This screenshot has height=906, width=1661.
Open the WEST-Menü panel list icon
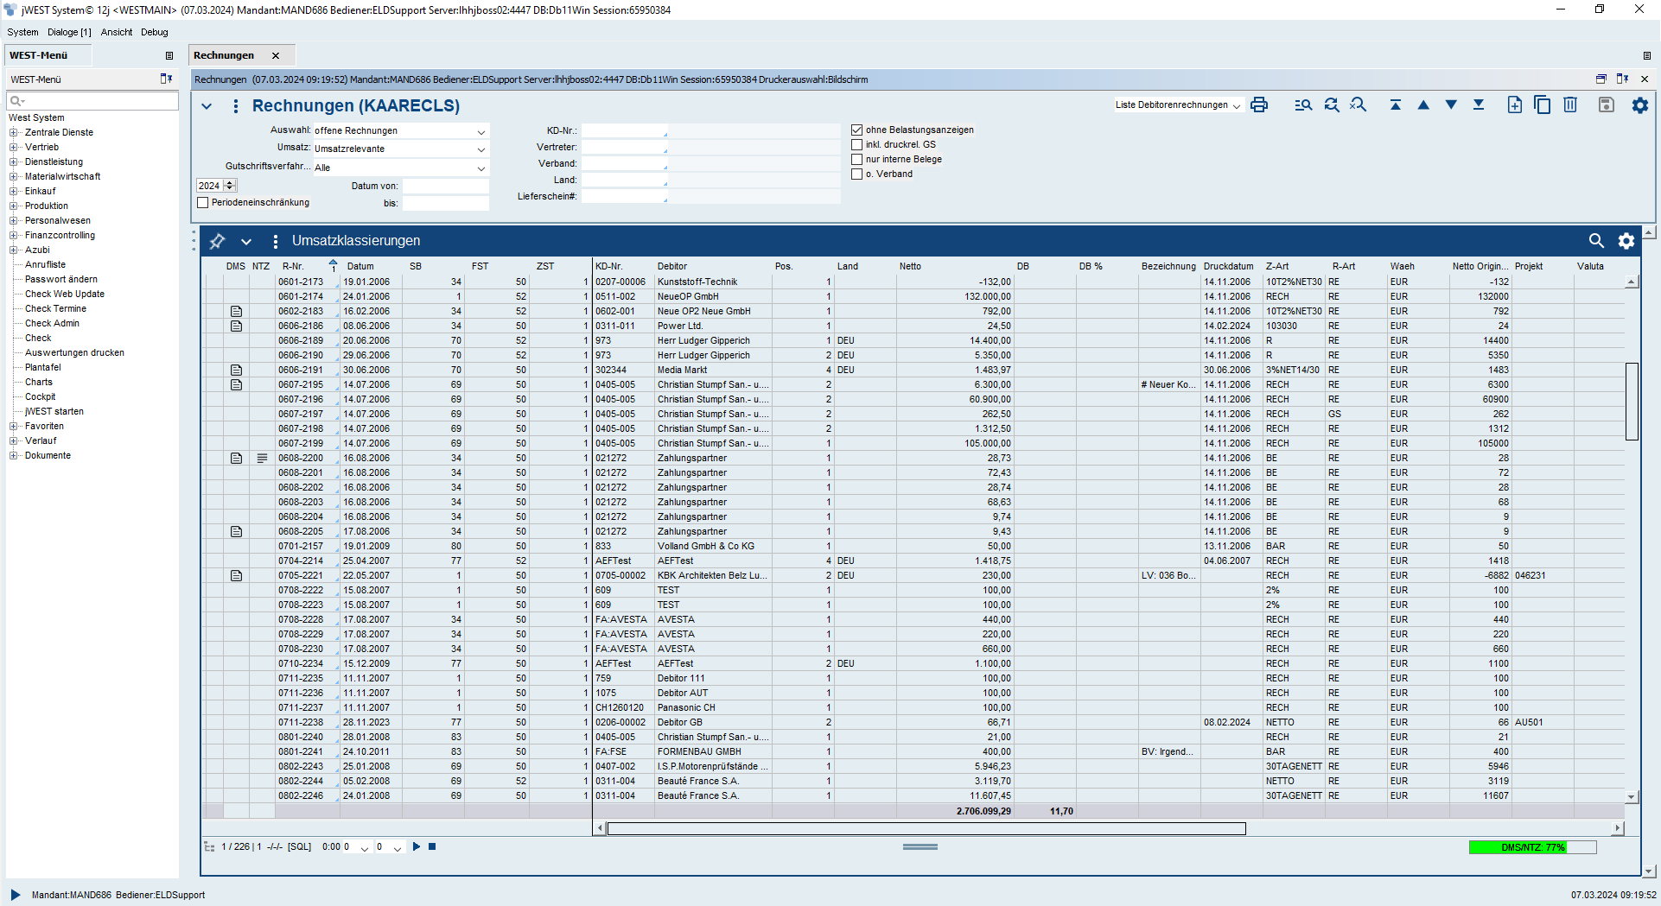click(x=169, y=55)
